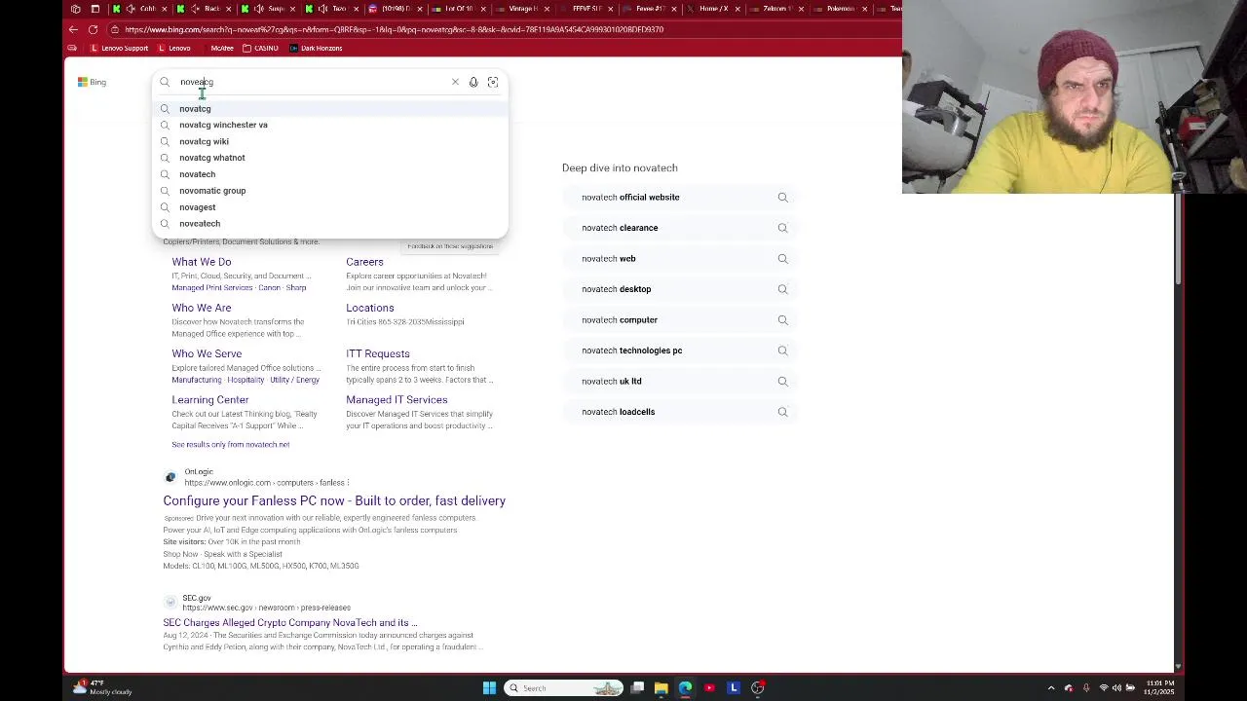Reload the page with the refresh icon

pyautogui.click(x=93, y=29)
